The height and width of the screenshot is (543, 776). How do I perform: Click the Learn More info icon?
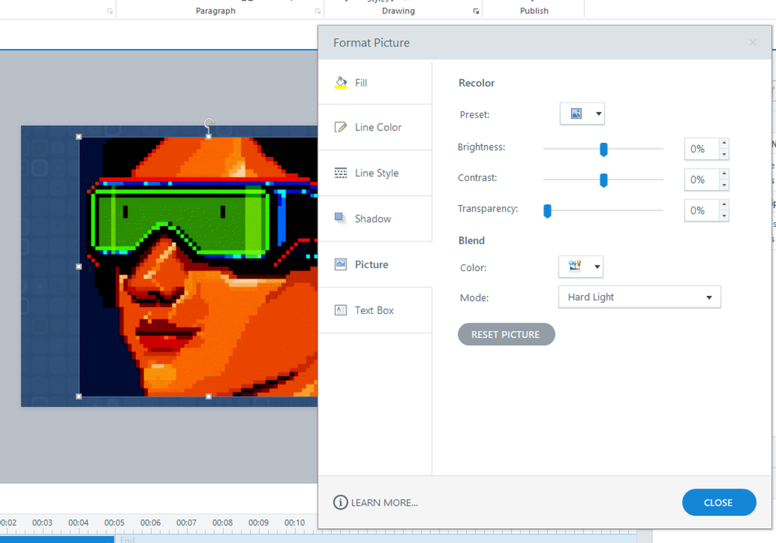click(340, 503)
